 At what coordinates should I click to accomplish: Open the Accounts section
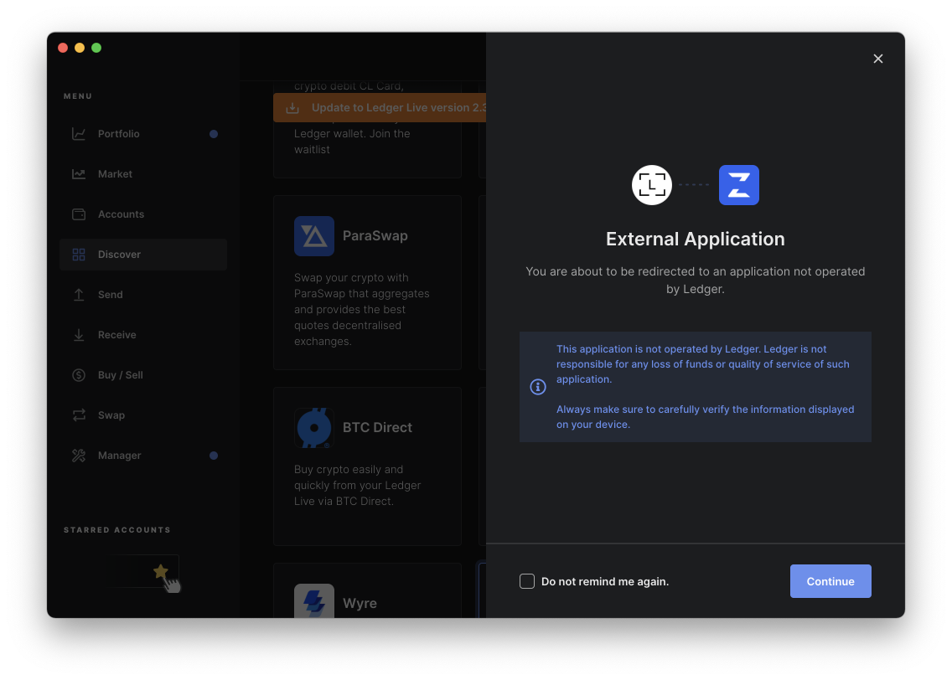[143, 214]
